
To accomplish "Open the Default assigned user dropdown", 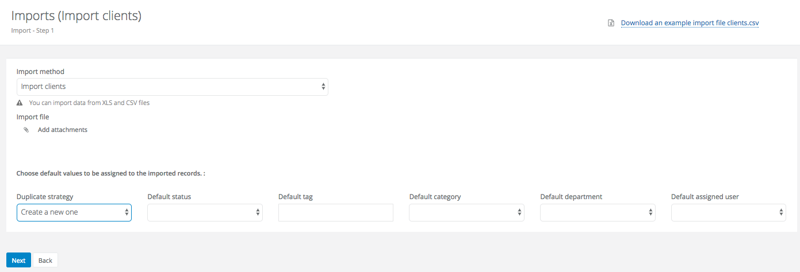I will click(x=728, y=212).
